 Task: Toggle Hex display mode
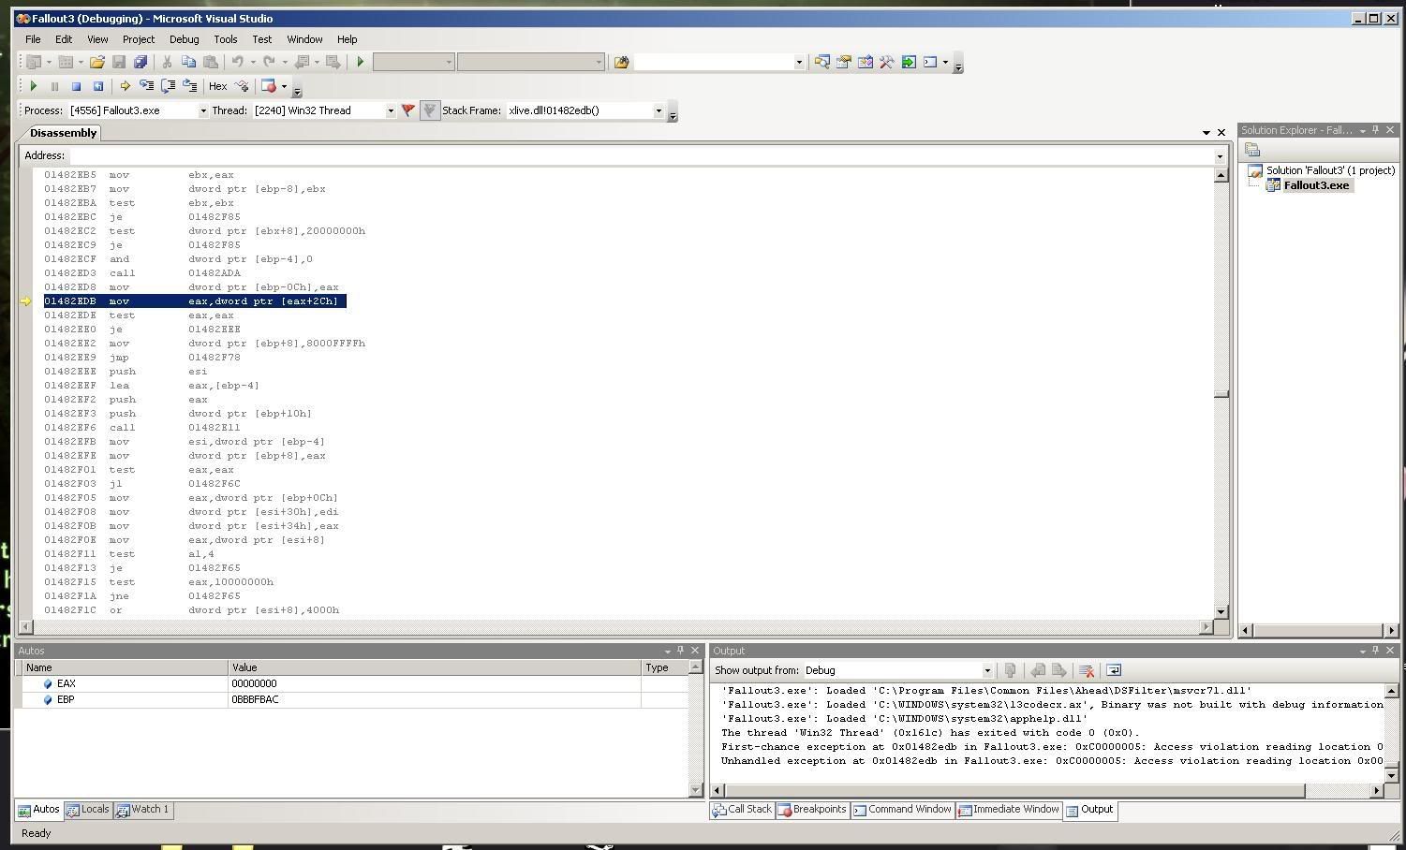[217, 86]
